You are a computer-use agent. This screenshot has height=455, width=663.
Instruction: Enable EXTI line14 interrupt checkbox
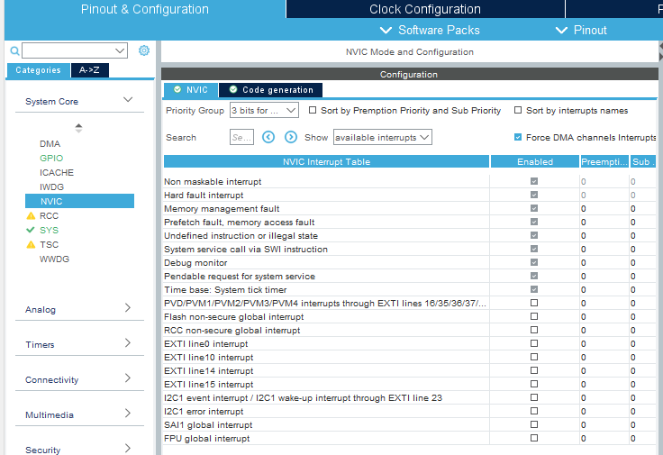pyautogui.click(x=534, y=370)
